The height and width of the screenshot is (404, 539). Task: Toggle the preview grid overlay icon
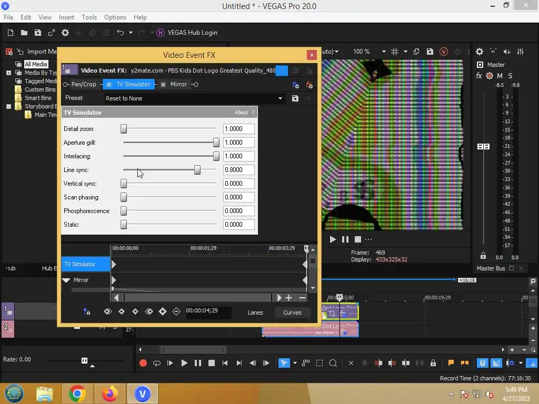395,52
